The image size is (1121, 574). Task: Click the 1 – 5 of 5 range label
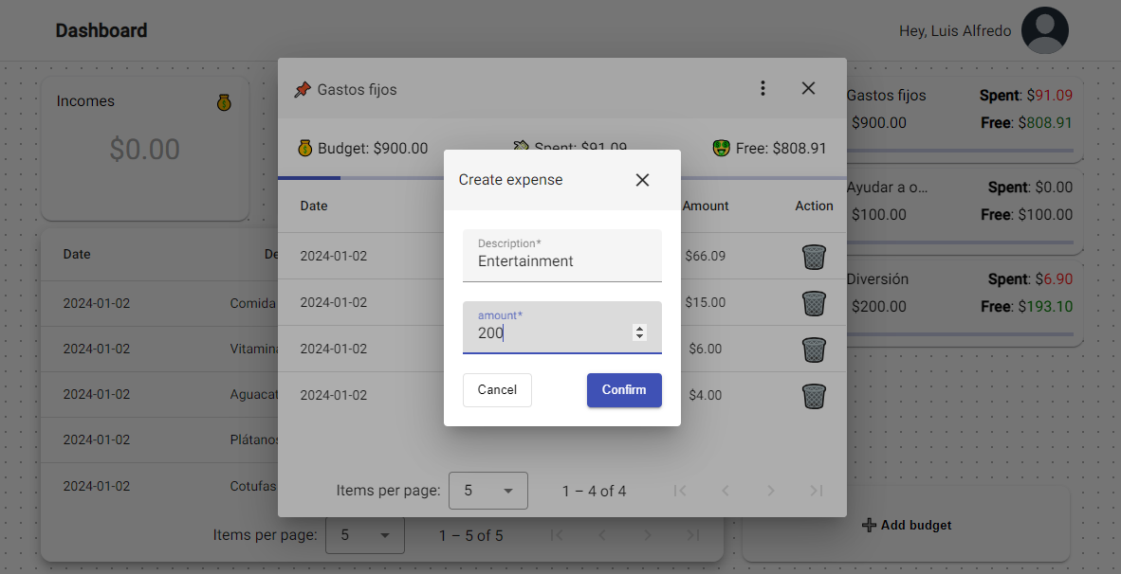click(x=471, y=535)
